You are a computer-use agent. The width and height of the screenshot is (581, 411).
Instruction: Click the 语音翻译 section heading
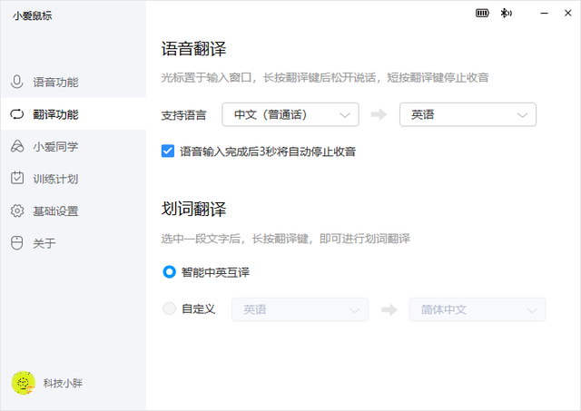tap(193, 49)
